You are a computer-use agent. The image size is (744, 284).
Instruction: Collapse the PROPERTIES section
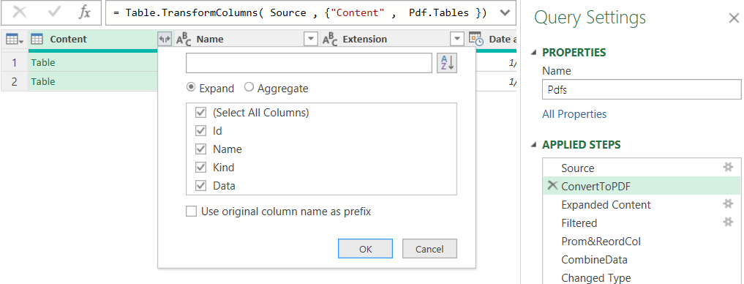point(534,52)
